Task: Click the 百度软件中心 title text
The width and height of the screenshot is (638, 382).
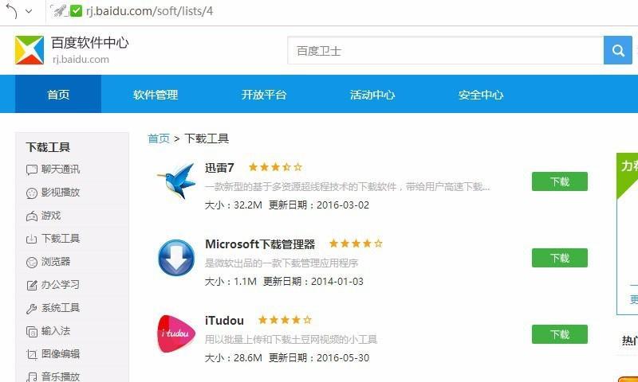Action: [x=90, y=43]
